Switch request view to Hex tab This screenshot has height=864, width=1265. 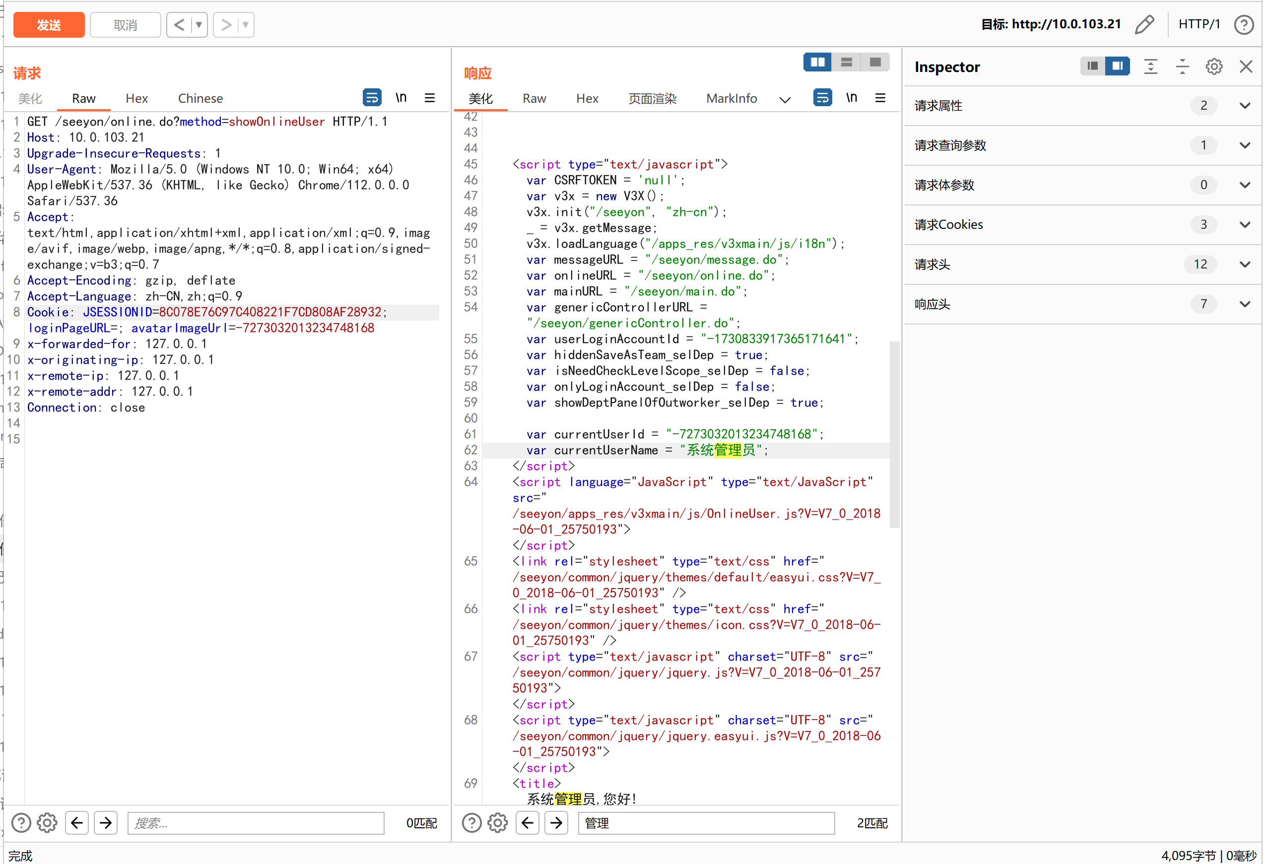tap(136, 99)
